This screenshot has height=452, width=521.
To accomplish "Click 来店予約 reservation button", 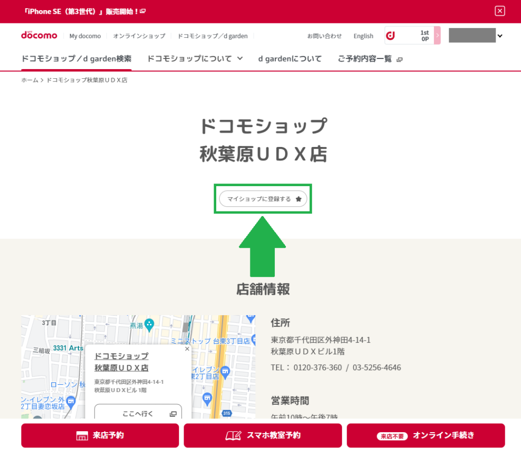I will pyautogui.click(x=100, y=435).
